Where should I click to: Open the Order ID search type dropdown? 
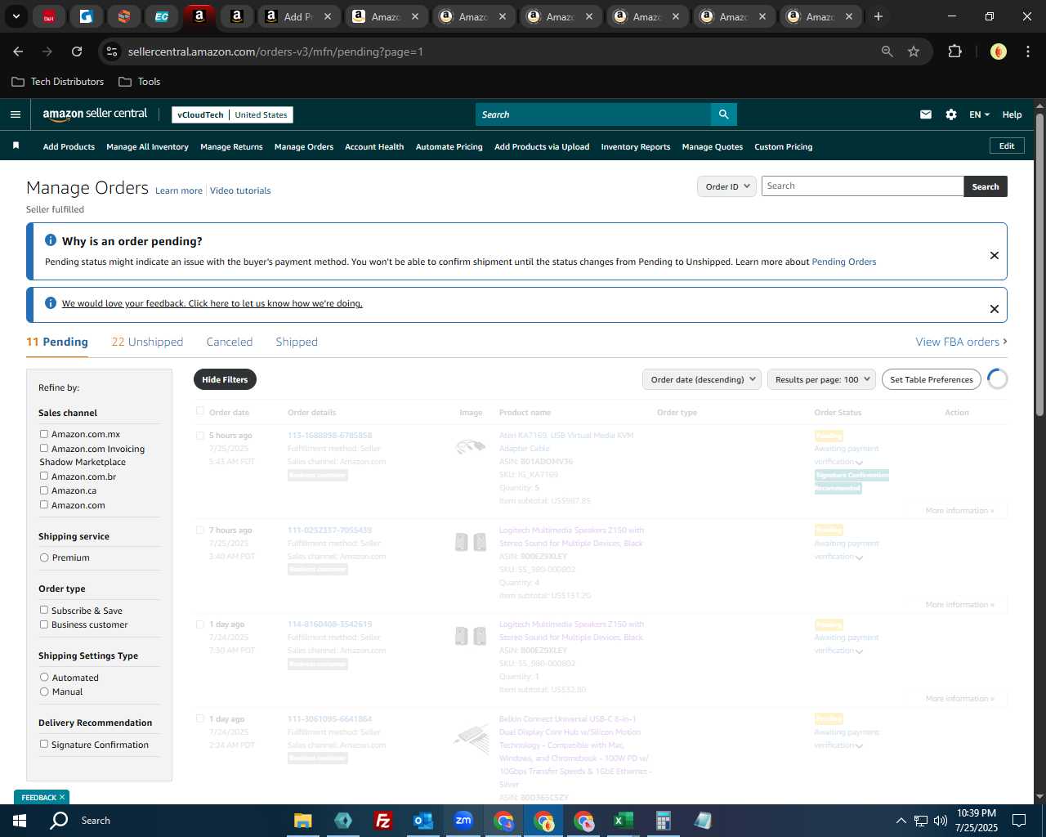(726, 186)
